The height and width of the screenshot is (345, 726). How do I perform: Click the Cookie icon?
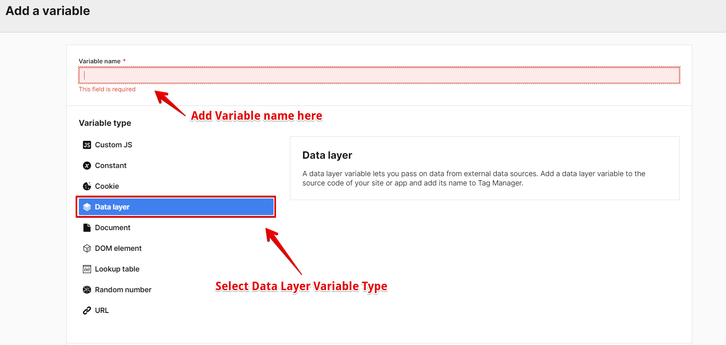pyautogui.click(x=87, y=186)
